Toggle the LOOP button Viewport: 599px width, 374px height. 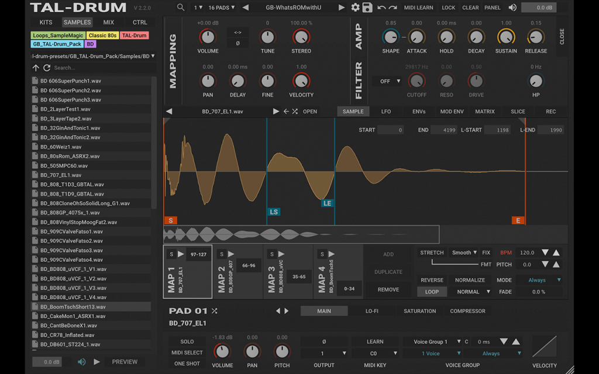point(432,292)
